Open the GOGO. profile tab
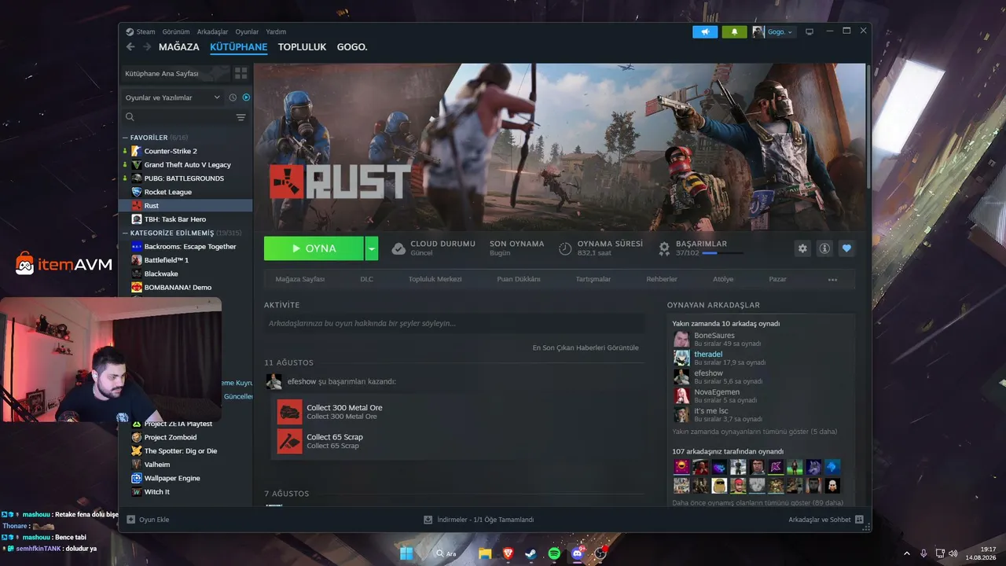1006x566 pixels. [x=352, y=47]
